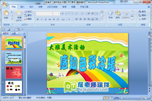This screenshot has width=152, height=101.
Task: Click the zoom in plus button
Action: [x=142, y=98]
